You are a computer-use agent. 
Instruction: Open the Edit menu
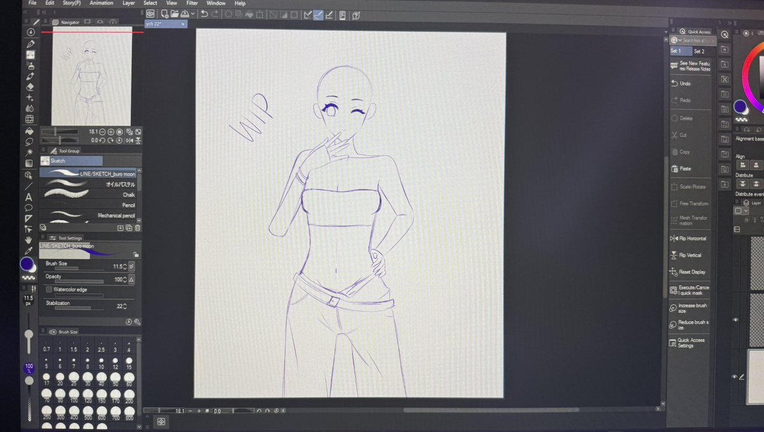pyautogui.click(x=50, y=3)
